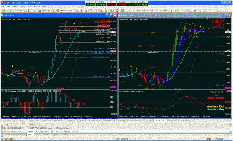Zoom in on the chart

[91, 10]
